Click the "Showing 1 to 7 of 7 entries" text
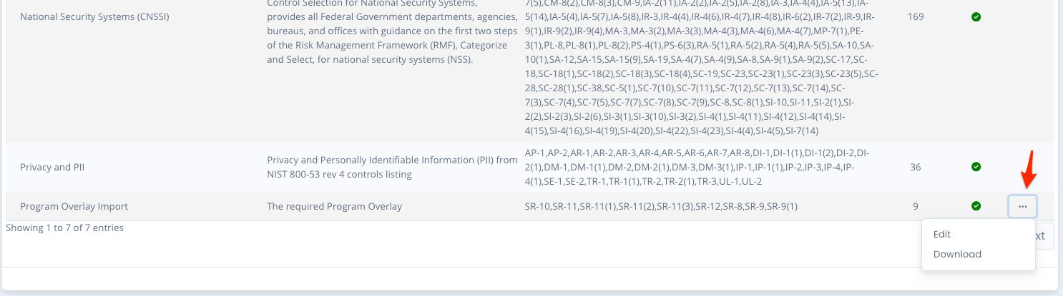Screen dimensions: 1063x296 (64, 228)
